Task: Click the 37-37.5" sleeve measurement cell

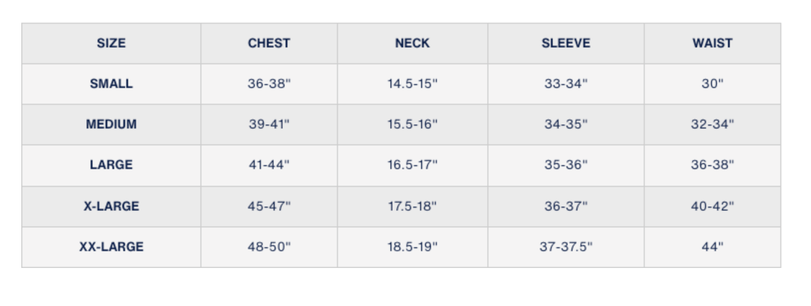Action: pyautogui.click(x=566, y=247)
